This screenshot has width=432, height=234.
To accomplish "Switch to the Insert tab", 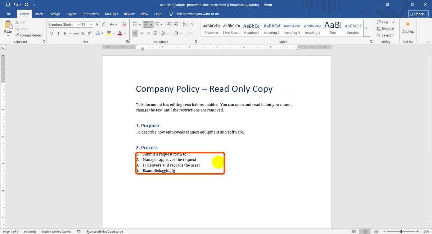I will (x=39, y=14).
